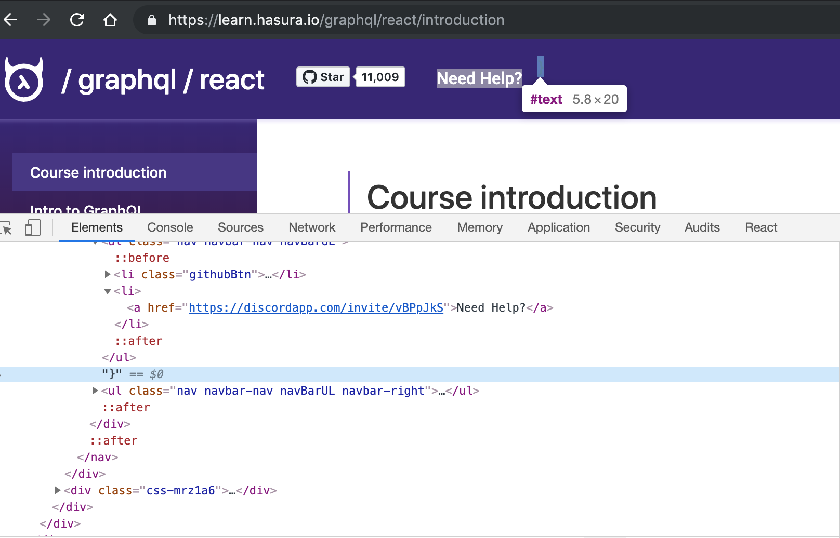
Task: Click the GitHub Star button
Action: pos(323,77)
